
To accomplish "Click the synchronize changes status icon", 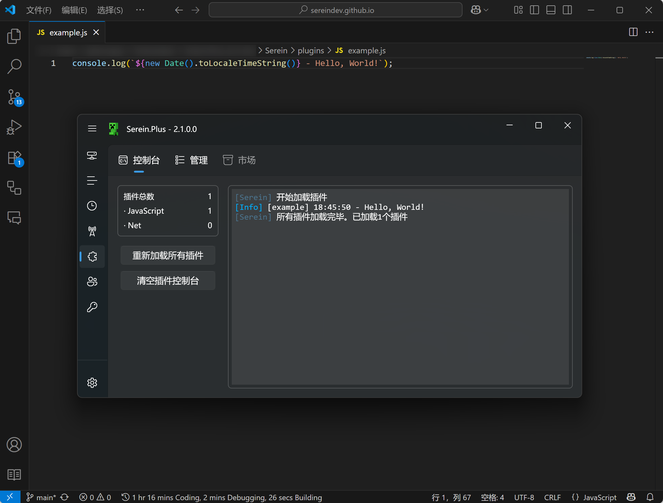I will [65, 497].
